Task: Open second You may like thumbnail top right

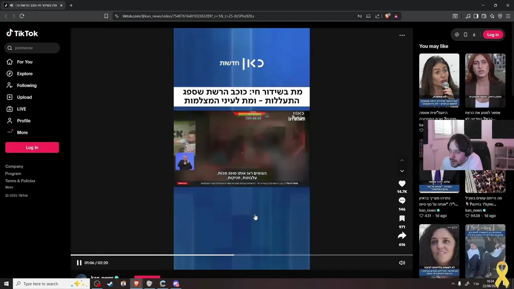Action: click(485, 80)
